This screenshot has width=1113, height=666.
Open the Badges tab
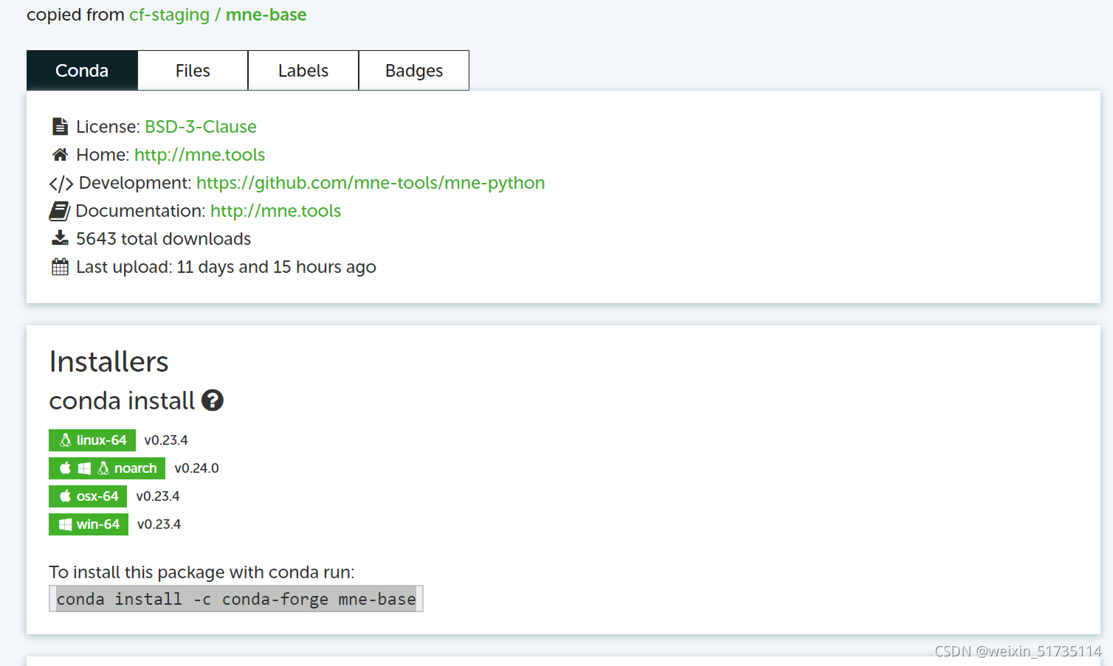coord(414,71)
